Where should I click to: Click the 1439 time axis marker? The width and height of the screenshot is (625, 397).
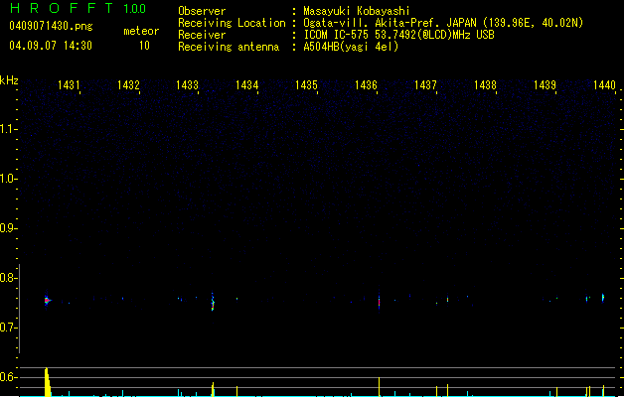[x=545, y=85]
